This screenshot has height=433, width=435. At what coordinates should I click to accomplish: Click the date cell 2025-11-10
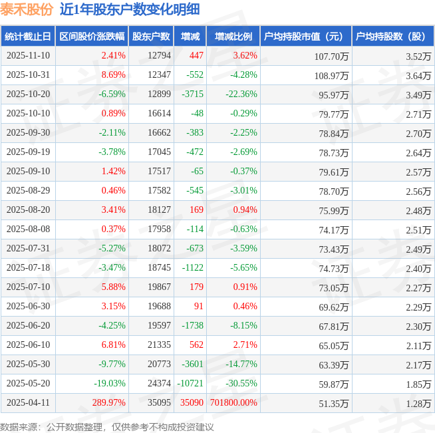tap(29, 55)
